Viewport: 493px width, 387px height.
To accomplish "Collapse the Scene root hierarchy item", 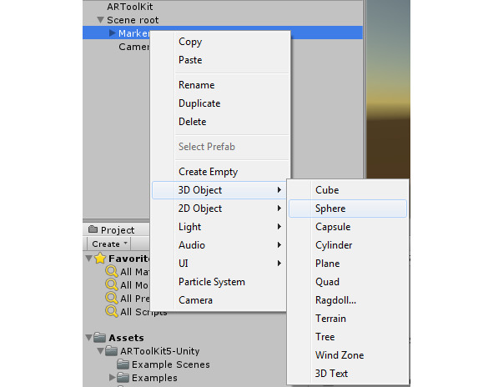I will [x=100, y=20].
